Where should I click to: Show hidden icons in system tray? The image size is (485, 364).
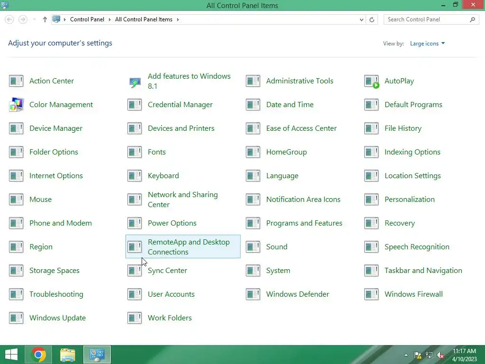point(406,355)
